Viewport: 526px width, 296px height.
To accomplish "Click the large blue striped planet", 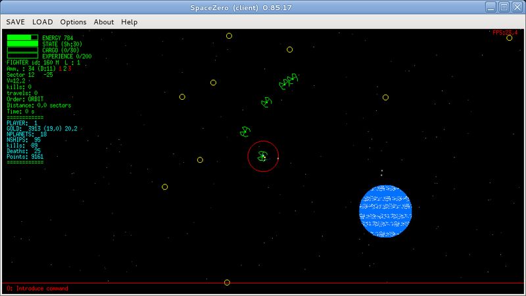I will [x=385, y=211].
